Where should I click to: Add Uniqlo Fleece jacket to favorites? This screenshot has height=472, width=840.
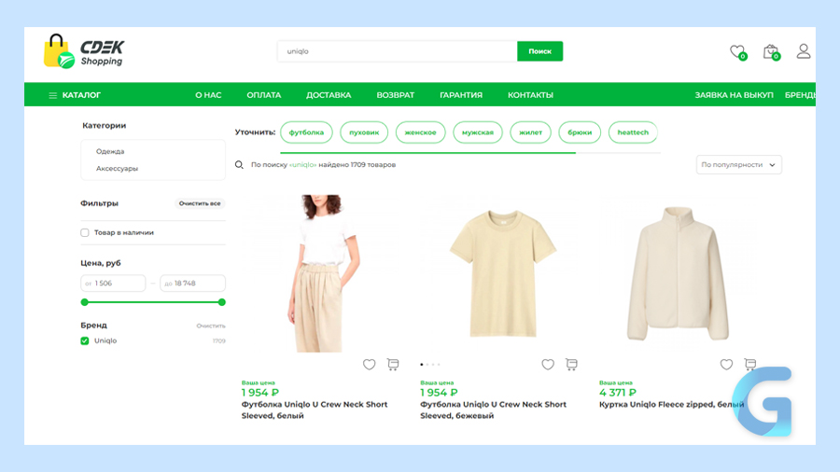click(726, 365)
